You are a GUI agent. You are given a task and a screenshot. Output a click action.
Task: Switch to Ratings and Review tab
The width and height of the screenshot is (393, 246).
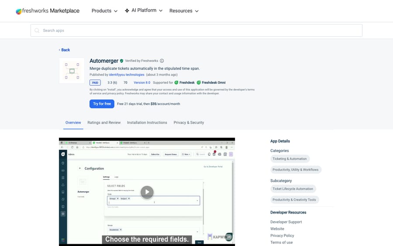[104, 123]
